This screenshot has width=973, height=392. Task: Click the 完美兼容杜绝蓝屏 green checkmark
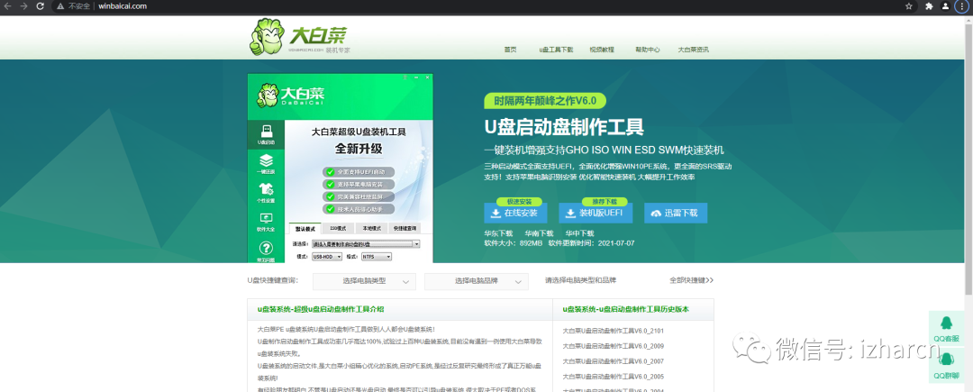point(330,196)
